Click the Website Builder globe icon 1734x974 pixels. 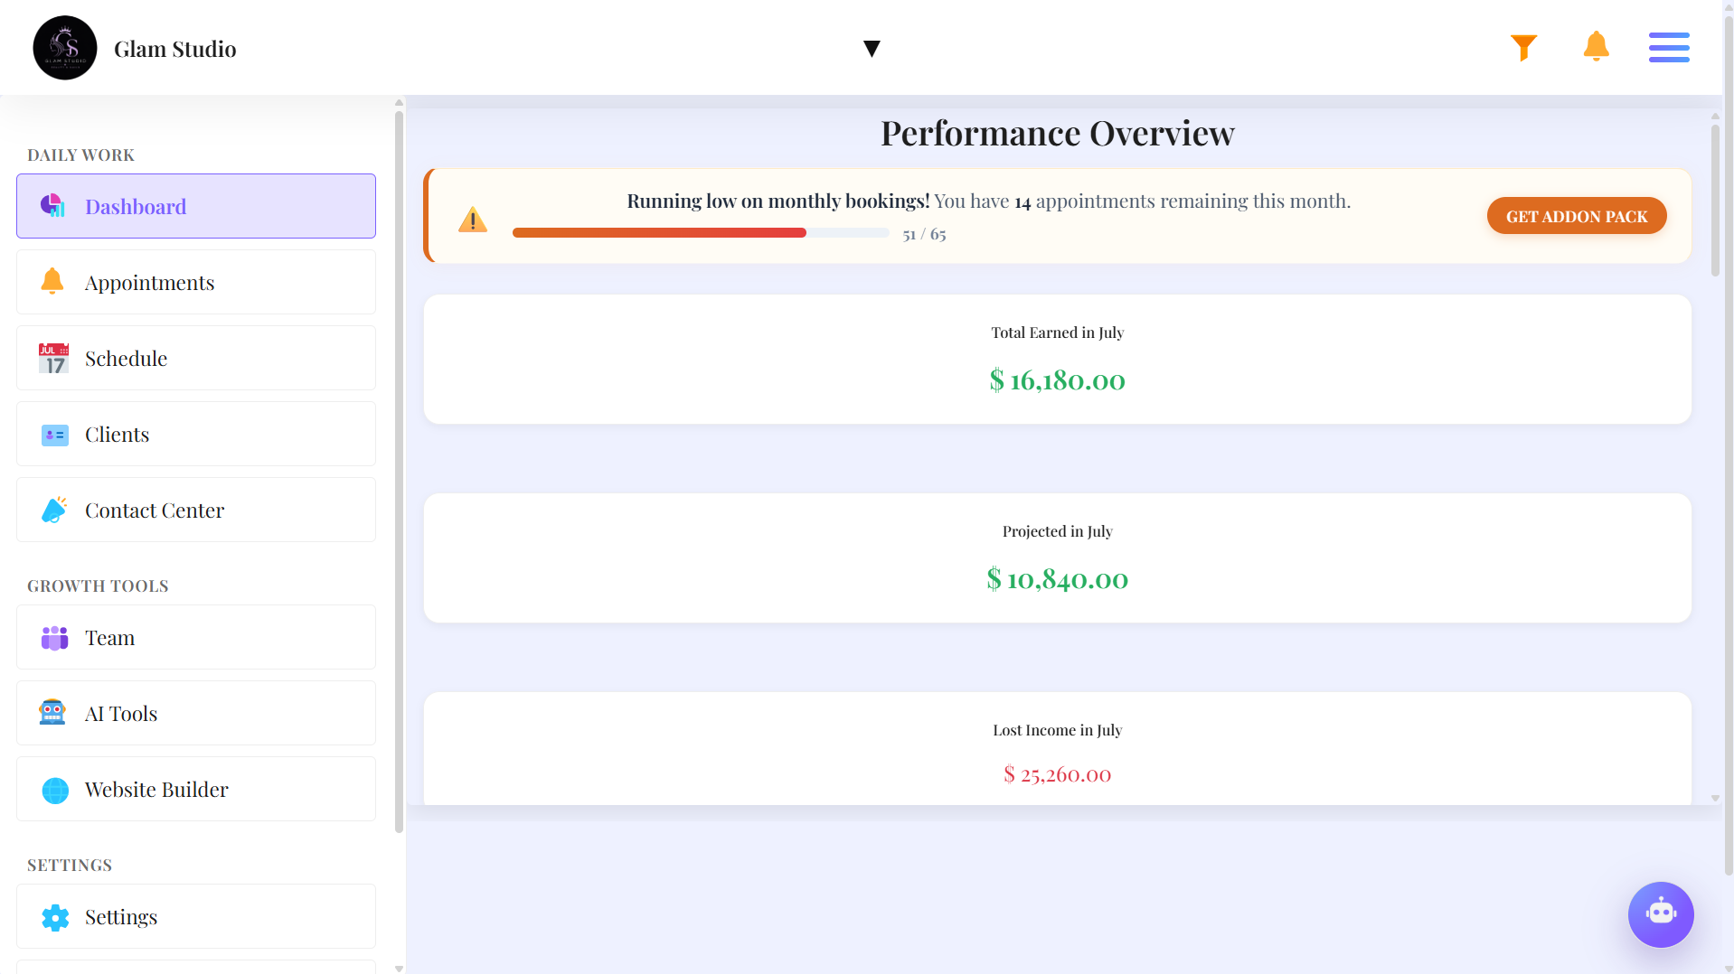click(55, 790)
